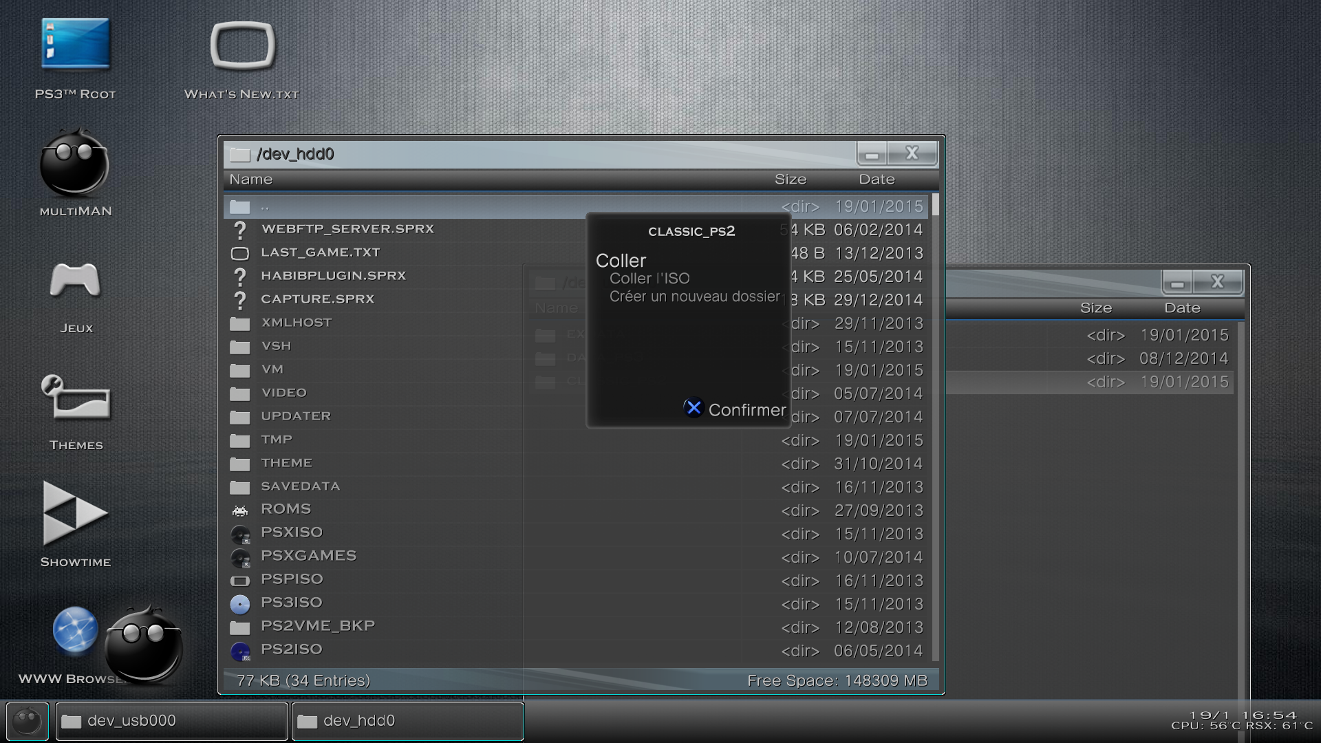Image resolution: width=1321 pixels, height=743 pixels.
Task: Click the 77 KB (34 Entries) status text
Action: point(303,680)
